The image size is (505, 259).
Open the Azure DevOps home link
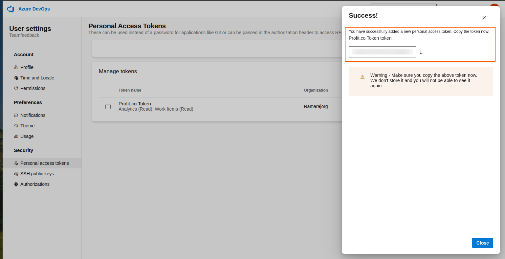click(x=34, y=9)
